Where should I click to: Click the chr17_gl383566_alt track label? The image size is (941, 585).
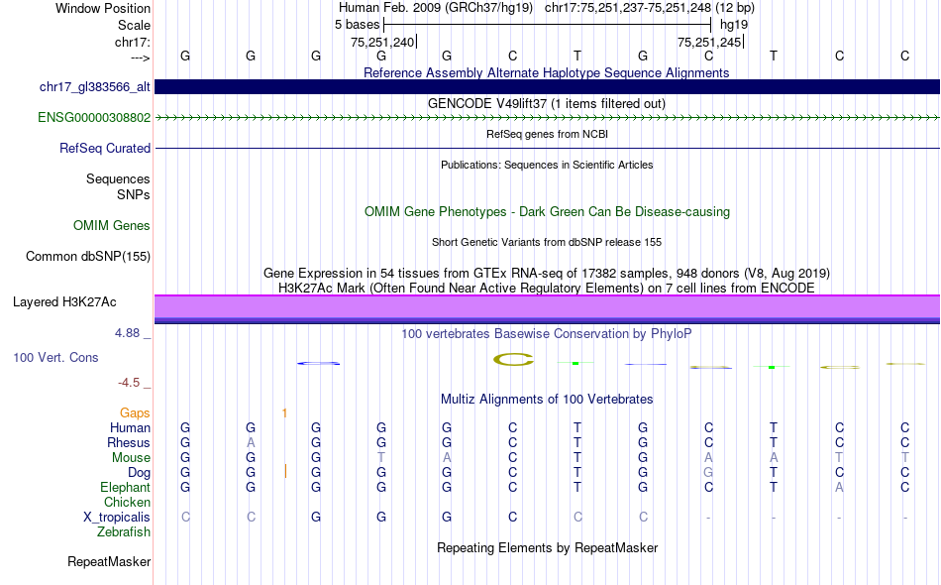(95, 87)
